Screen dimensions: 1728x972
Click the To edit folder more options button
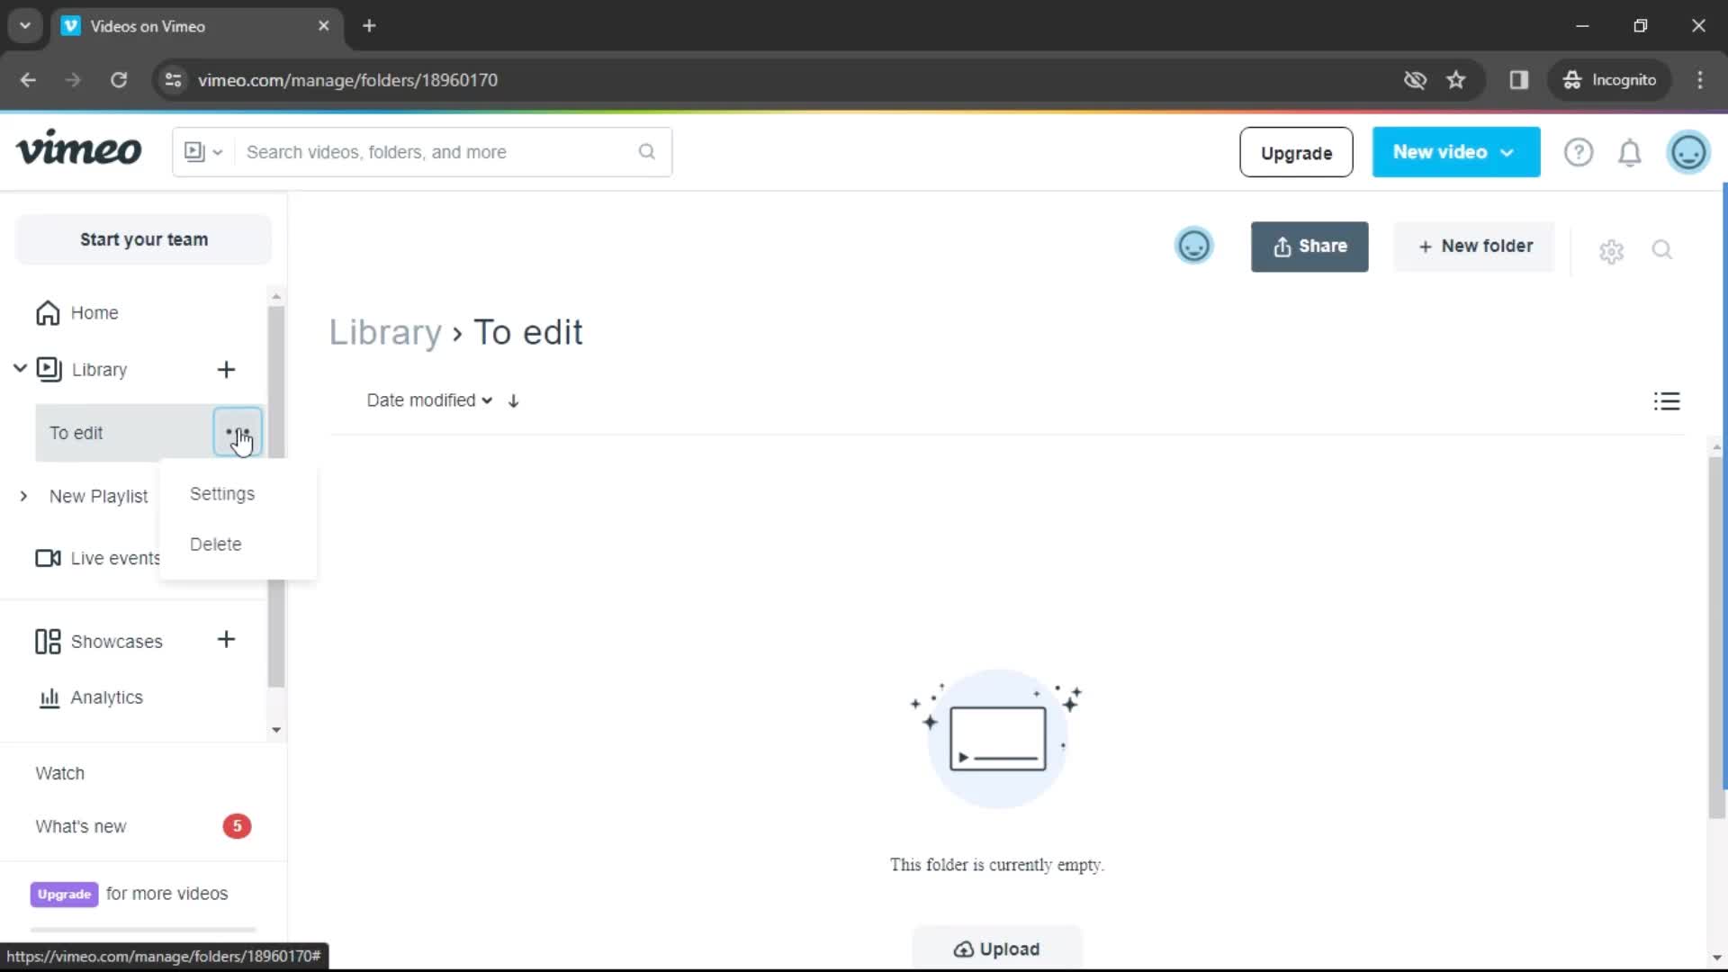[238, 433]
